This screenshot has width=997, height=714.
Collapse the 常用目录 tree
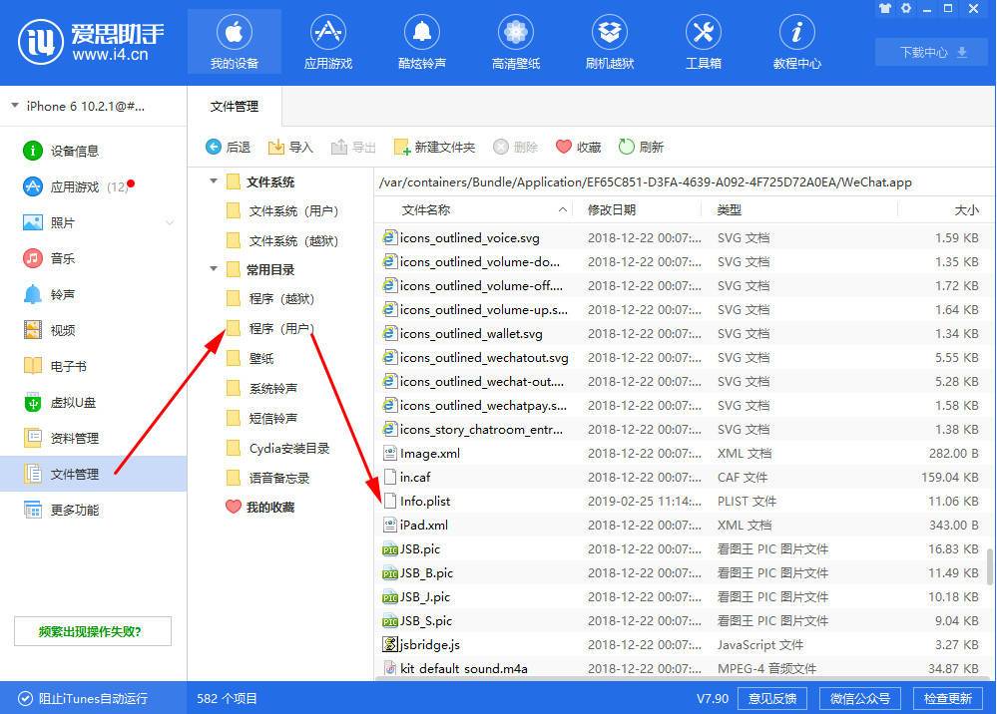point(213,268)
